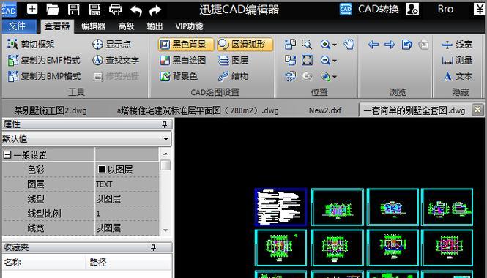Go to previous view with left arrow
The image size is (487, 278).
point(373,45)
